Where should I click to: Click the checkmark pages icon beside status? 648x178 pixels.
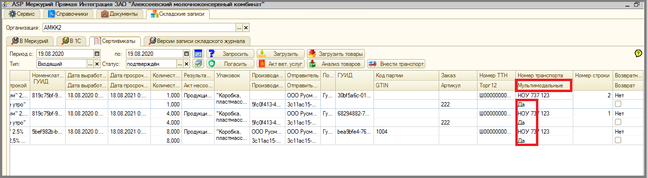pyautogui.click(x=198, y=63)
